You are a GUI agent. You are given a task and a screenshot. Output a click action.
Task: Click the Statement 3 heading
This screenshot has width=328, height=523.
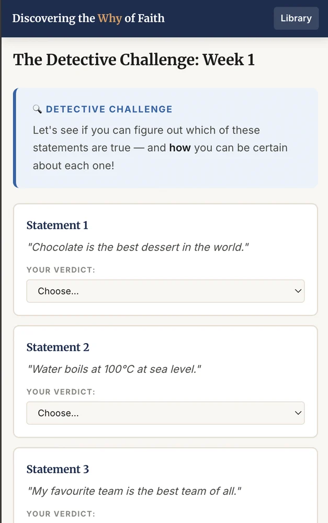coord(58,469)
